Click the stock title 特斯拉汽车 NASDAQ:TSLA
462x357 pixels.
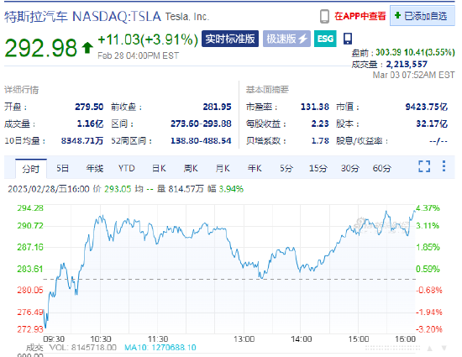tap(83, 17)
